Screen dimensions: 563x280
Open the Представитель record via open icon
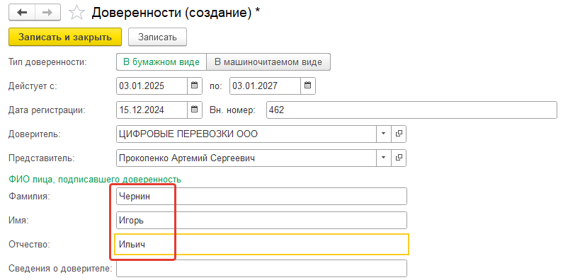(x=399, y=158)
